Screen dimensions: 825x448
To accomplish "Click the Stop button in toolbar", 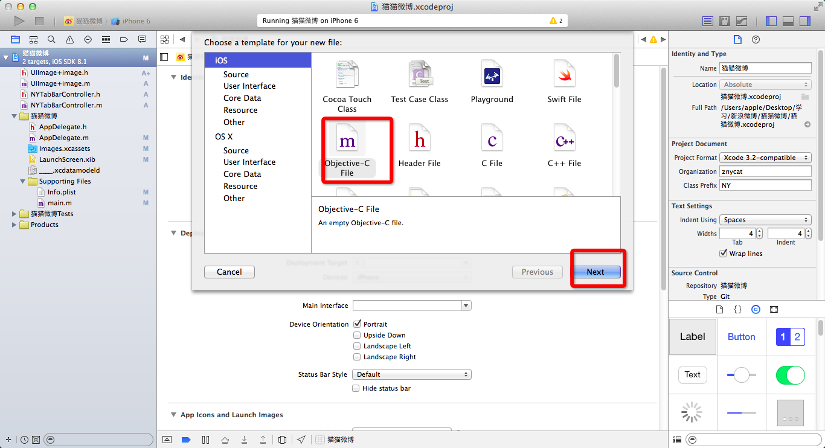I will 39,21.
